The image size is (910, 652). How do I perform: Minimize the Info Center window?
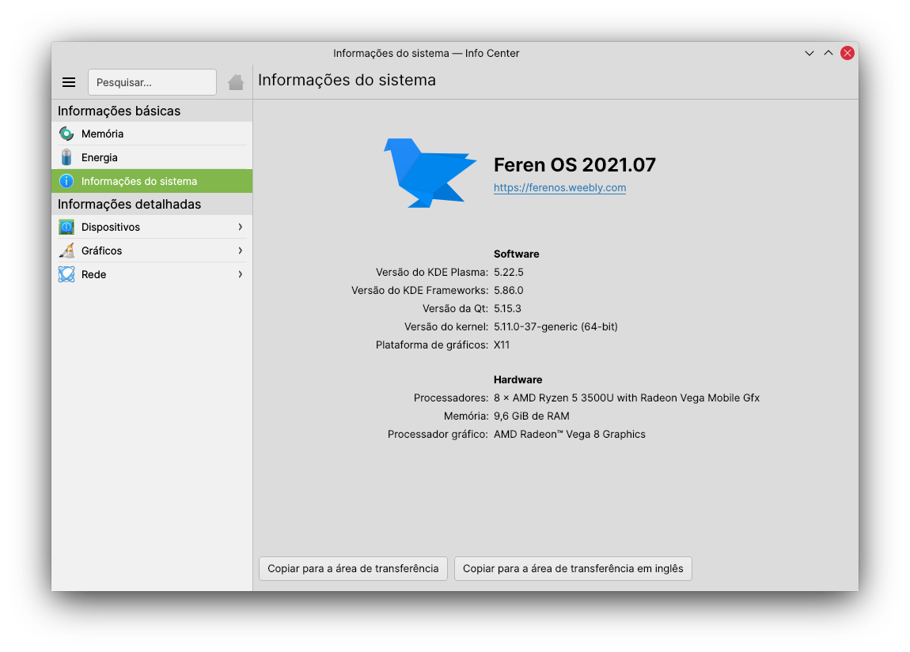click(x=810, y=53)
